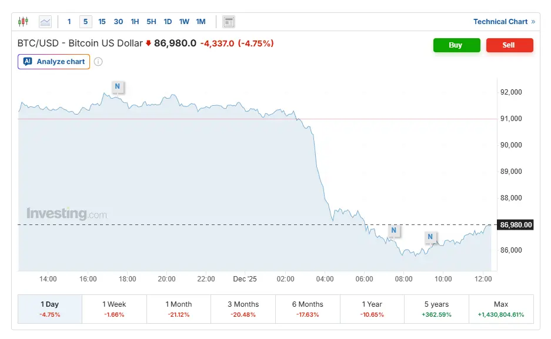This screenshot has height=339, width=551.
Task: Open the news table icon in toolbar
Action: coord(229,22)
